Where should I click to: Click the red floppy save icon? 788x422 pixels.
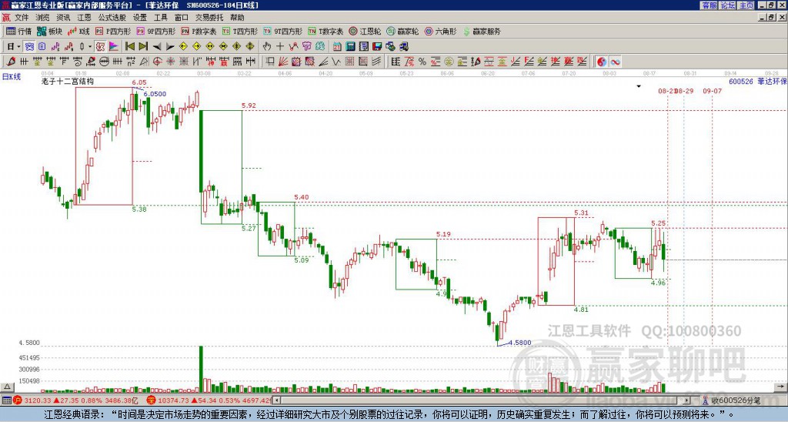click(x=377, y=47)
